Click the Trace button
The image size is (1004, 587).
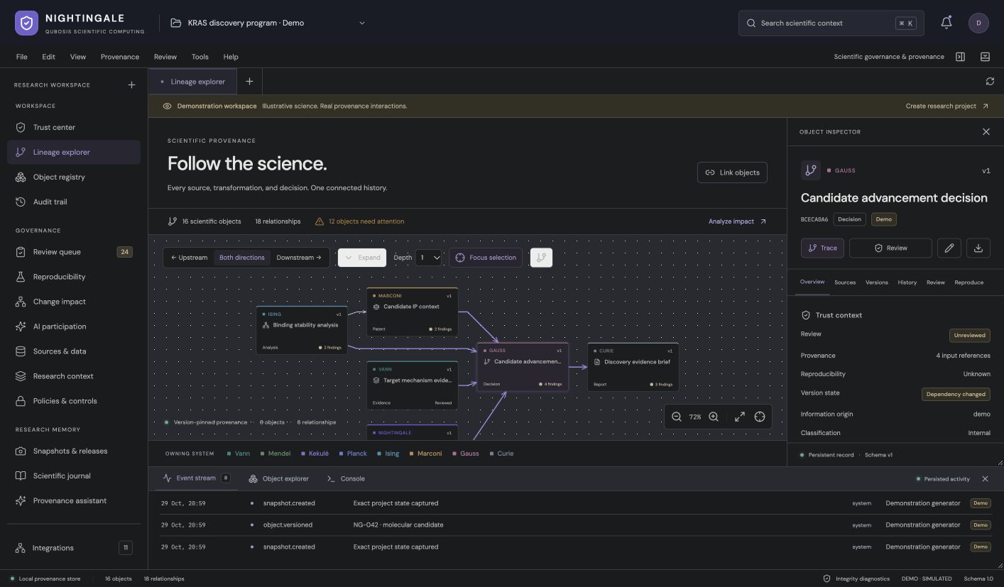point(822,248)
